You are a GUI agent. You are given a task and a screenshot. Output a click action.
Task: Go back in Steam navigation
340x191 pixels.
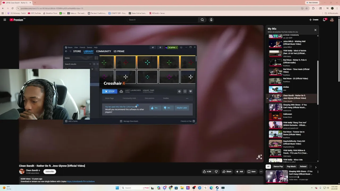click(66, 51)
